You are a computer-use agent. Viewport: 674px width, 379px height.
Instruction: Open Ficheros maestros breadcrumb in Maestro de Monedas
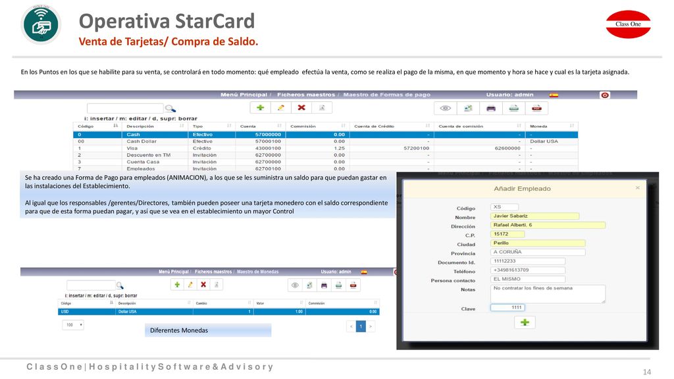[213, 272]
